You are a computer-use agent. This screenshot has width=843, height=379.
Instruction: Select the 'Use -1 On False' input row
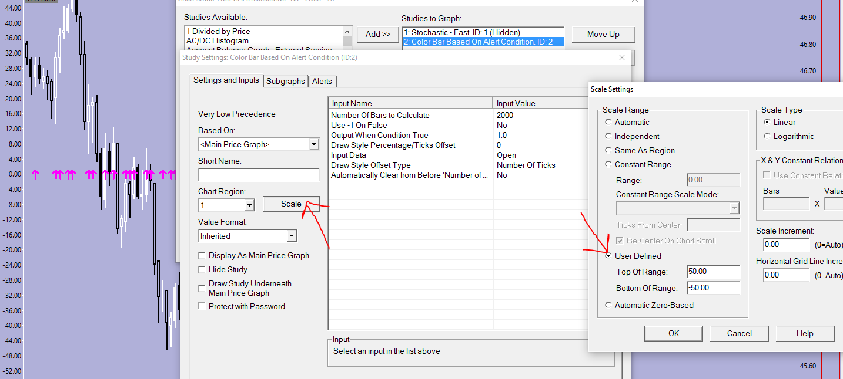tap(459, 125)
